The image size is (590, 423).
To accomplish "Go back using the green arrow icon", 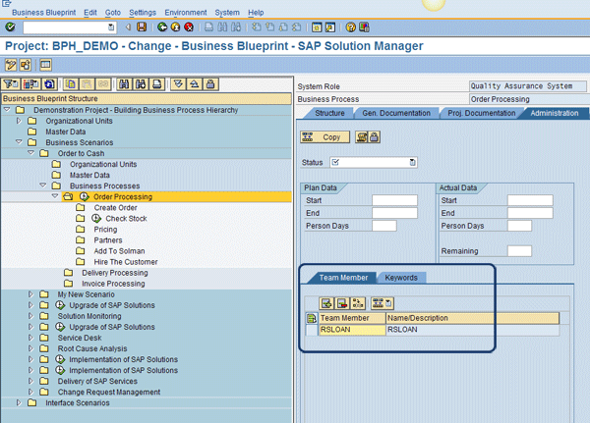I will point(162,27).
